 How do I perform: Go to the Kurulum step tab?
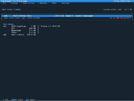[x=65, y=3]
